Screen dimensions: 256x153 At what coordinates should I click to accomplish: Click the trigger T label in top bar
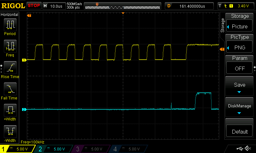(x=220, y=6)
